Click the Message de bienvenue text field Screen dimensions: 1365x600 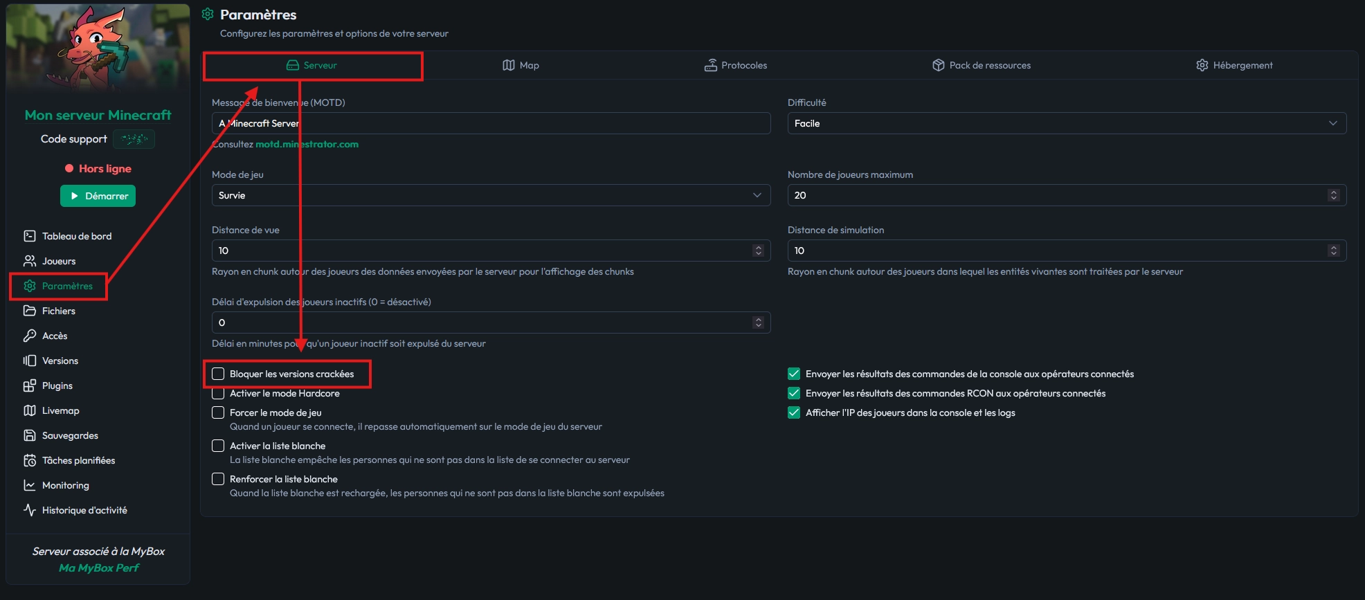(x=490, y=123)
